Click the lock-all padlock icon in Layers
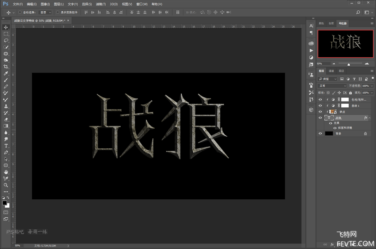This screenshot has height=249, width=376. [351, 93]
